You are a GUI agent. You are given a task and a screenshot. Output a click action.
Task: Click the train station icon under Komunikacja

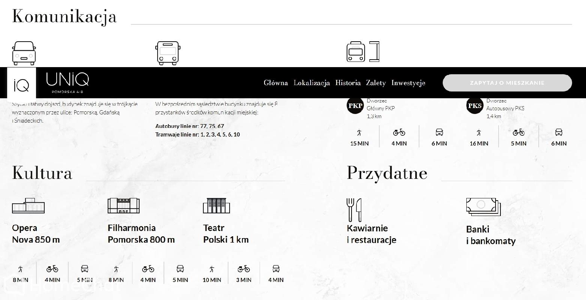pos(363,52)
